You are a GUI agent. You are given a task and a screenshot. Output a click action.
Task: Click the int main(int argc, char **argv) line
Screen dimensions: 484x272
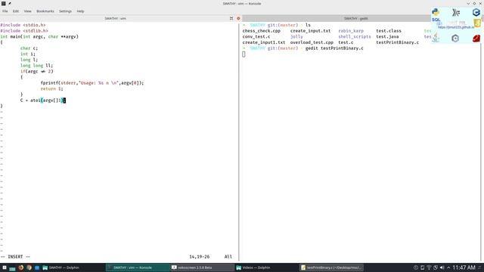[x=39, y=37]
